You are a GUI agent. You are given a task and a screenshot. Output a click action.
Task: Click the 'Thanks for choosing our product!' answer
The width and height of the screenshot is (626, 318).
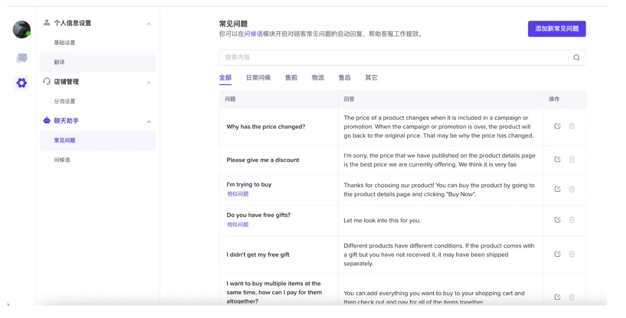[x=439, y=190]
